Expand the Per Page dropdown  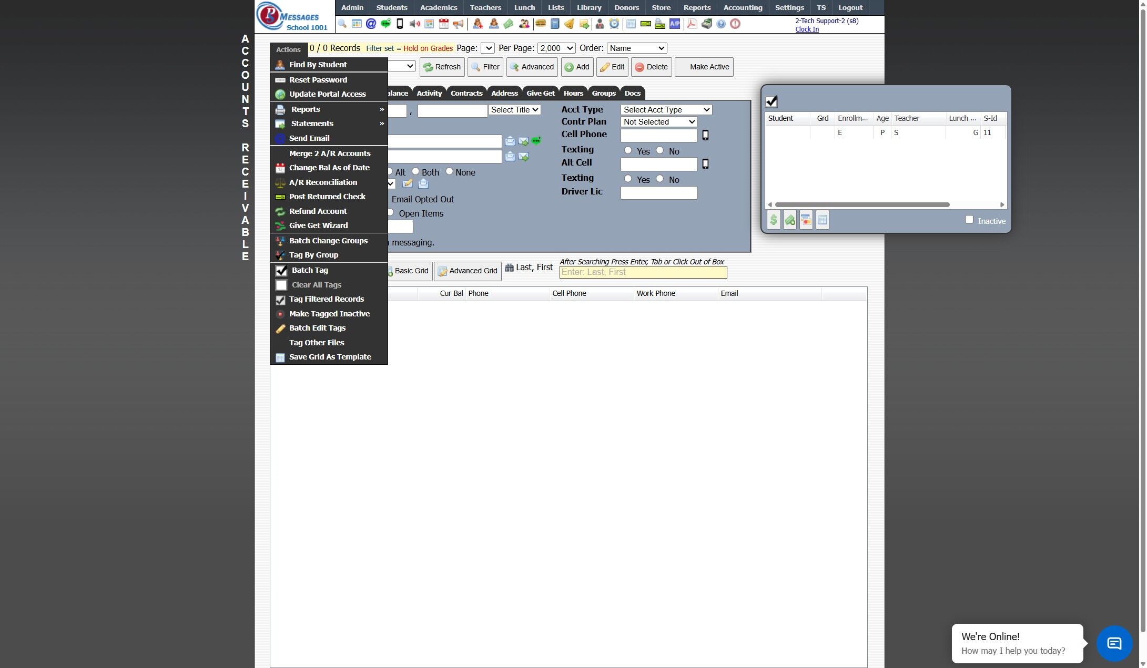tap(556, 48)
